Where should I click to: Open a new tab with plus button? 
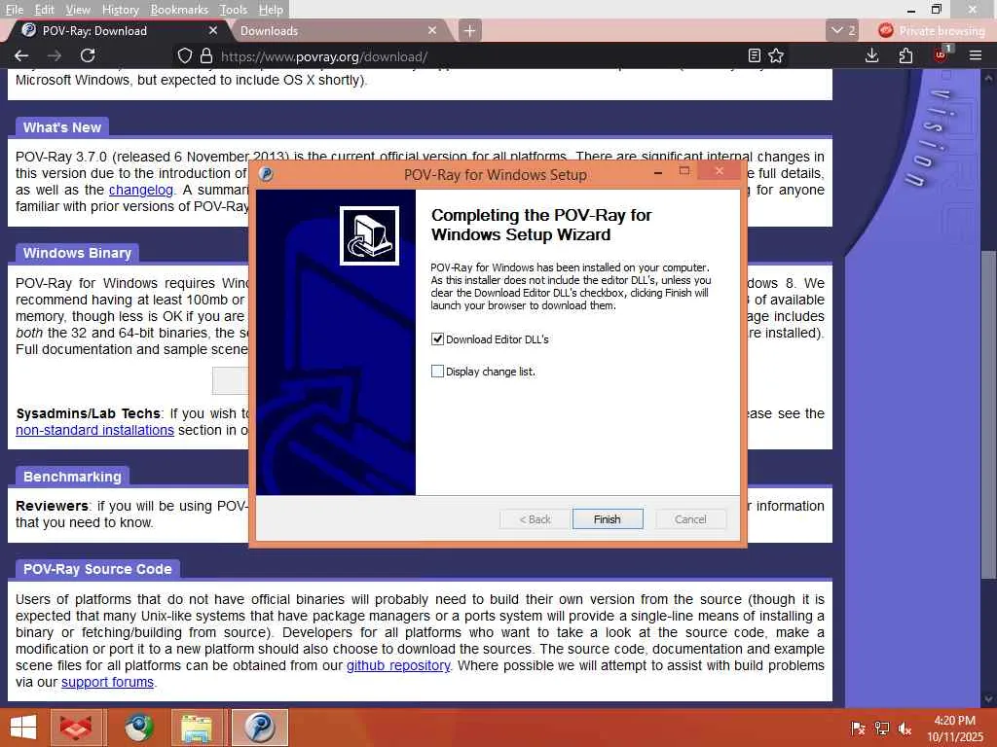(x=469, y=30)
